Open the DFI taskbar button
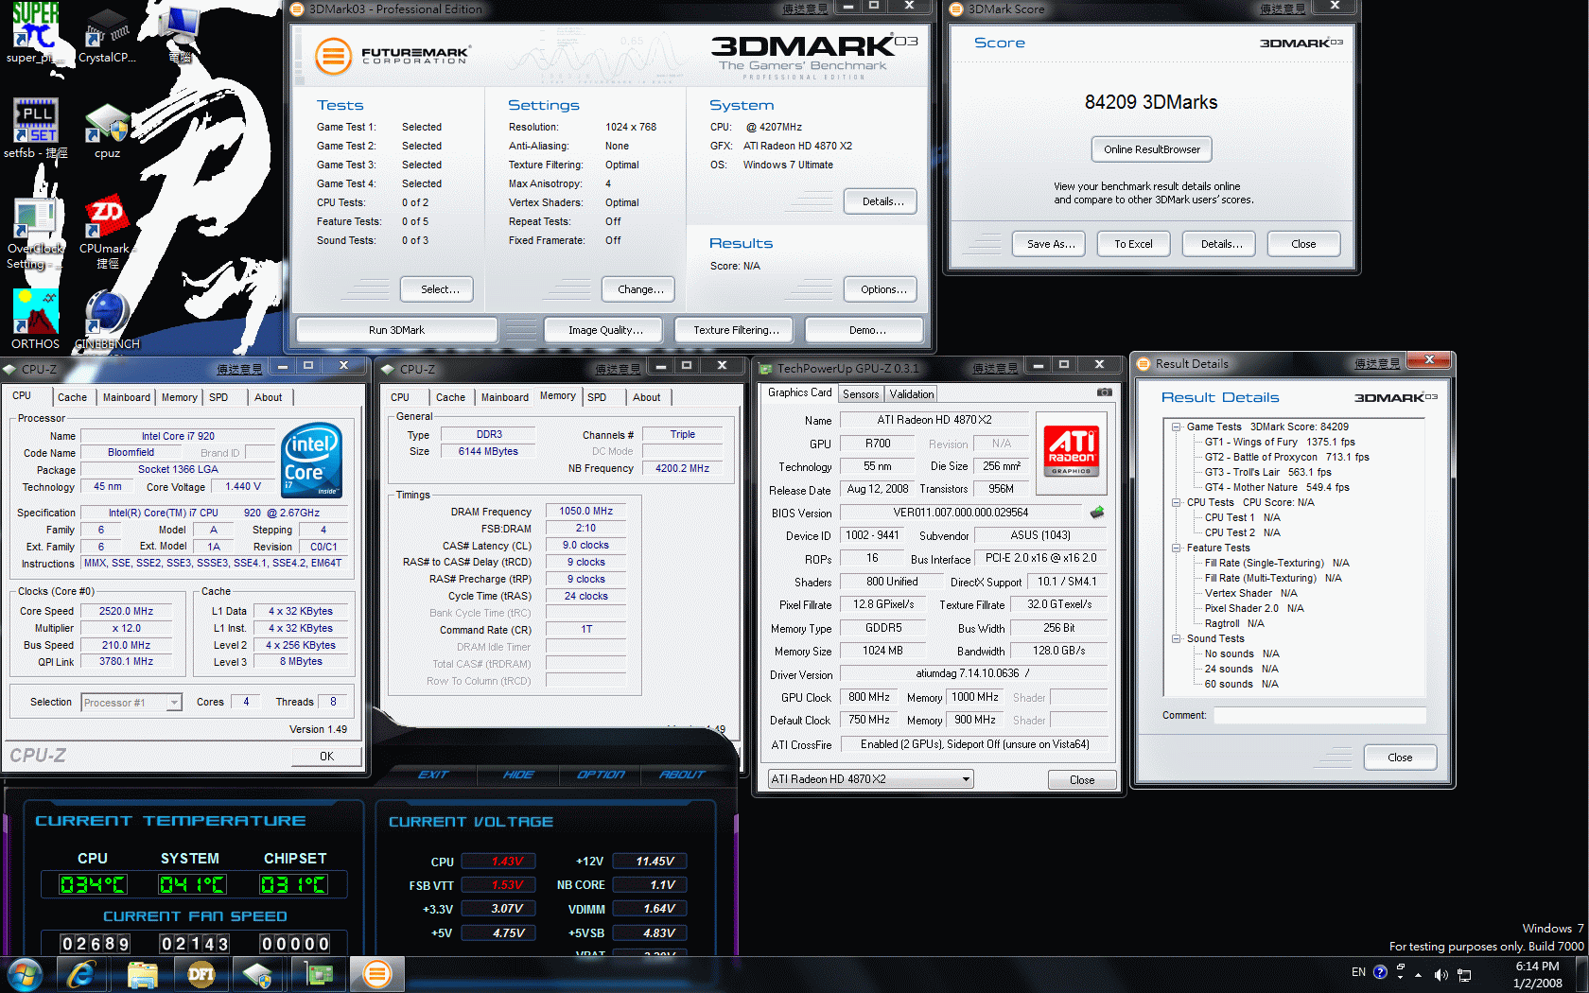Image resolution: width=1589 pixels, height=993 pixels. pyautogui.click(x=201, y=974)
